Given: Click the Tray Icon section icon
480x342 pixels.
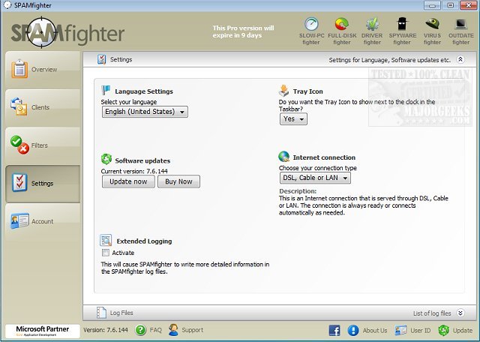Looking at the screenshot, I should (x=283, y=91).
